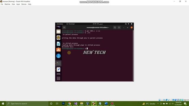Open the Text Editor in the dock
The width and height of the screenshot is (189, 106).
tap(58, 69)
